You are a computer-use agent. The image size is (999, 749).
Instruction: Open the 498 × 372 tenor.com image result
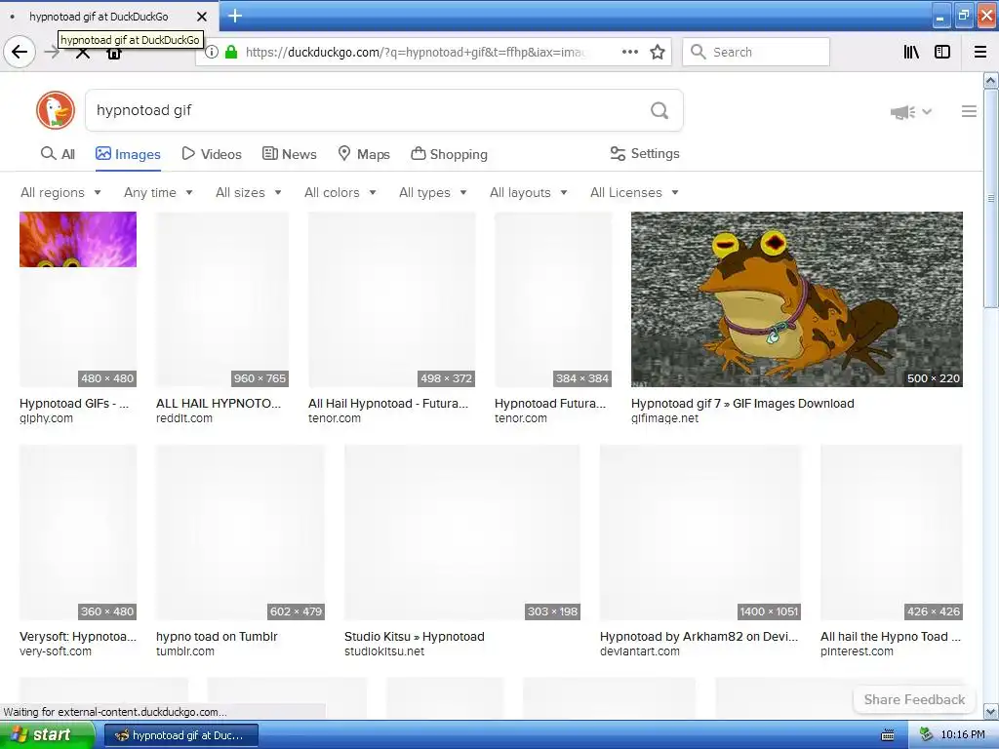coord(392,299)
